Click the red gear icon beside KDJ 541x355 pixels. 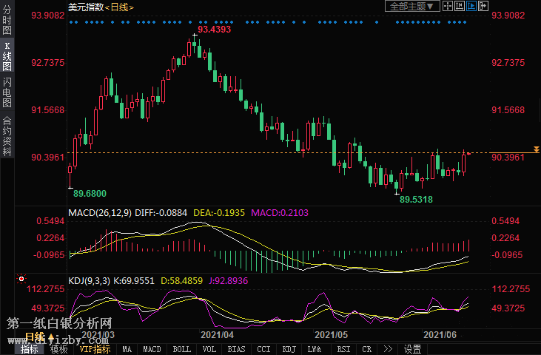coord(21,280)
